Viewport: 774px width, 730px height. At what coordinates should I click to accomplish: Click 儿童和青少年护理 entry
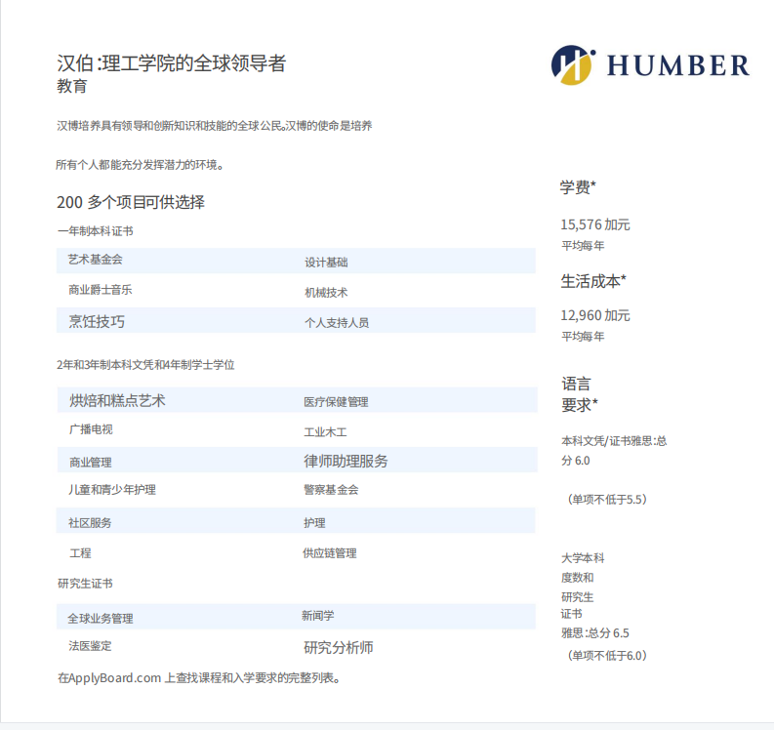112,490
